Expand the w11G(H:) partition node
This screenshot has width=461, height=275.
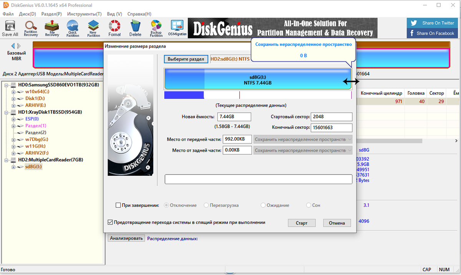[x=13, y=146]
